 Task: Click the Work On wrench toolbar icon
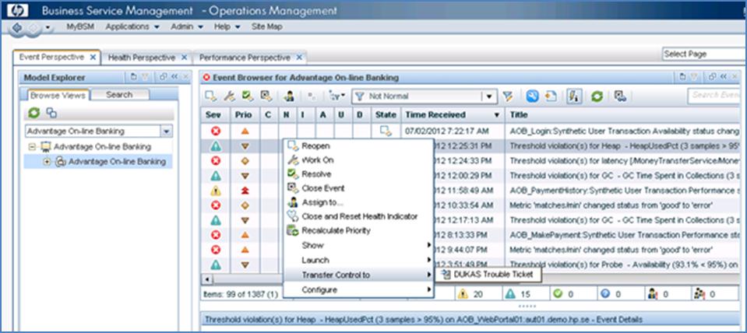(x=230, y=96)
